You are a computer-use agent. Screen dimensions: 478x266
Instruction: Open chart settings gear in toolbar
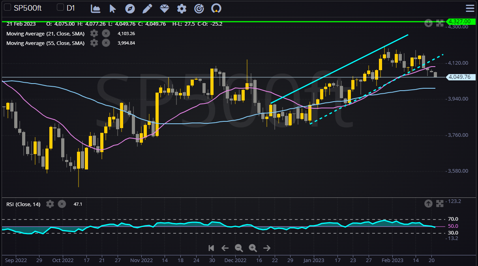[x=182, y=8]
